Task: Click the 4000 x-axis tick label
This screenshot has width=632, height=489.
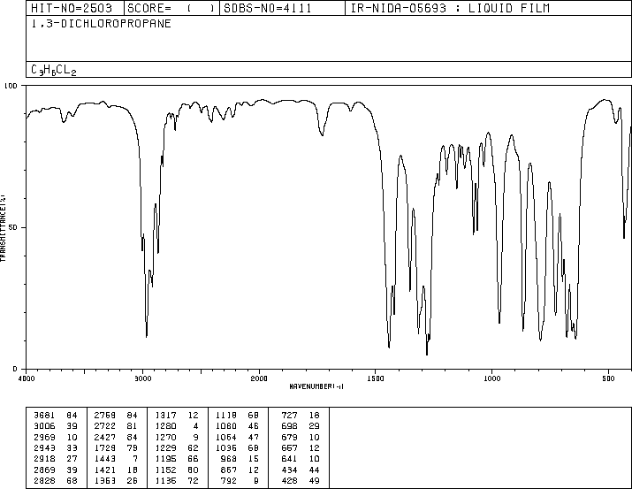Action: click(x=27, y=378)
